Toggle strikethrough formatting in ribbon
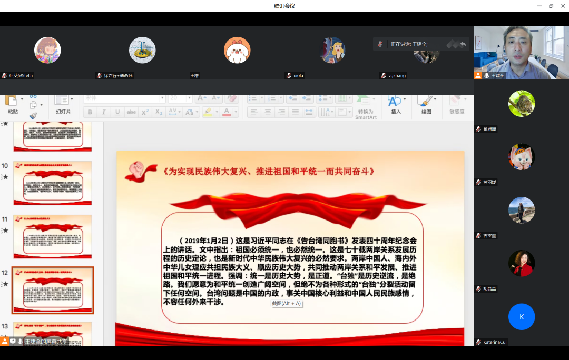 click(131, 112)
